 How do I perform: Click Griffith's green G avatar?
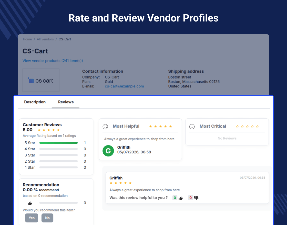coord(108,151)
